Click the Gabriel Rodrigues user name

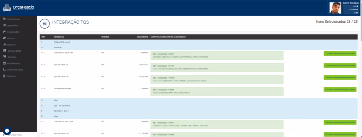coord(351,3)
